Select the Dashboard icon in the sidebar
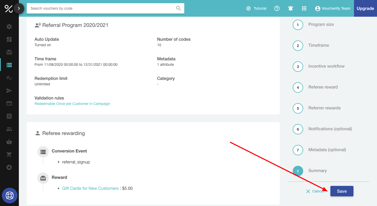The height and width of the screenshot is (206, 377). (x=9, y=39)
